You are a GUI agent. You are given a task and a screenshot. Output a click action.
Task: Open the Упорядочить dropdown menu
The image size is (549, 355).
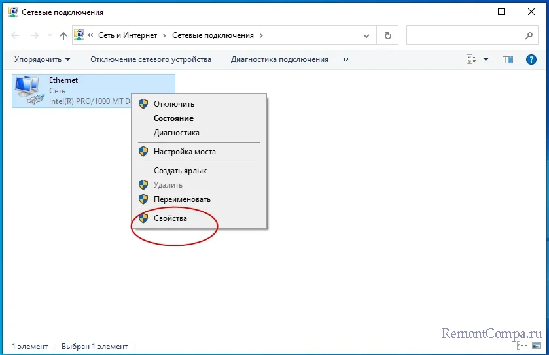[42, 59]
